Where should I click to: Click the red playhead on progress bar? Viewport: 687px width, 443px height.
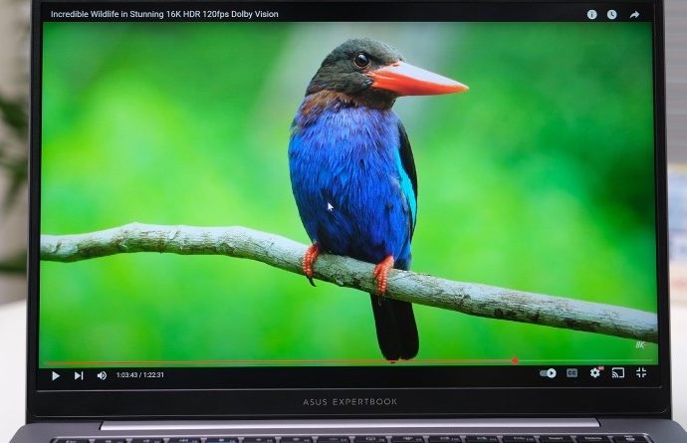point(515,360)
